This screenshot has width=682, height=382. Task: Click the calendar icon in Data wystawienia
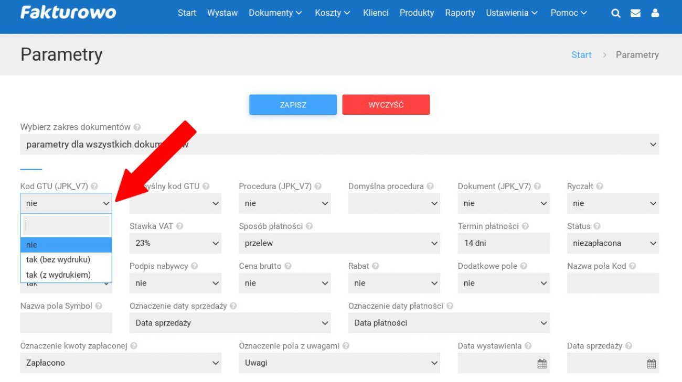click(542, 364)
